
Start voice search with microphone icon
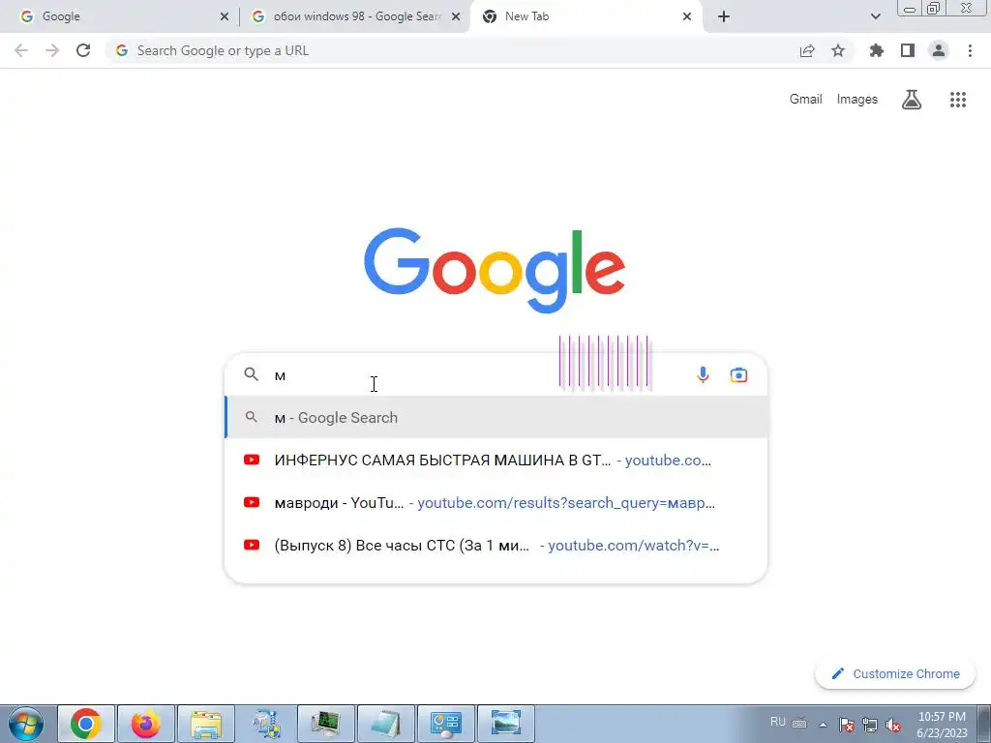703,375
